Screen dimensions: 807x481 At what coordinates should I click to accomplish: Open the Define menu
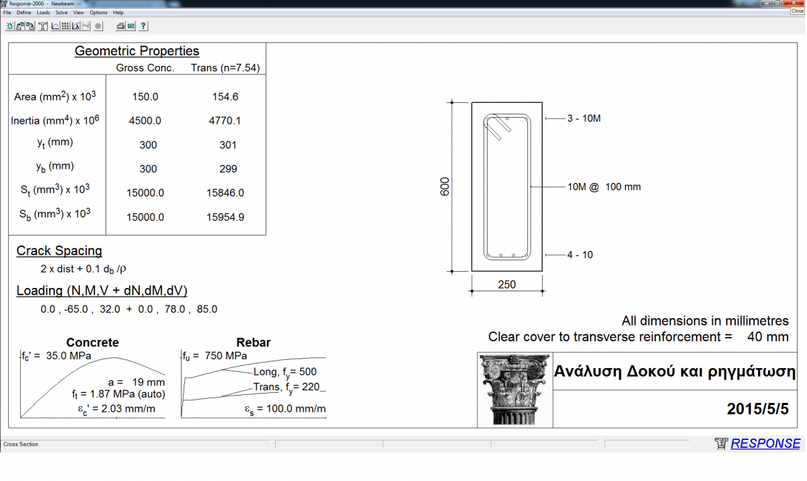point(24,12)
